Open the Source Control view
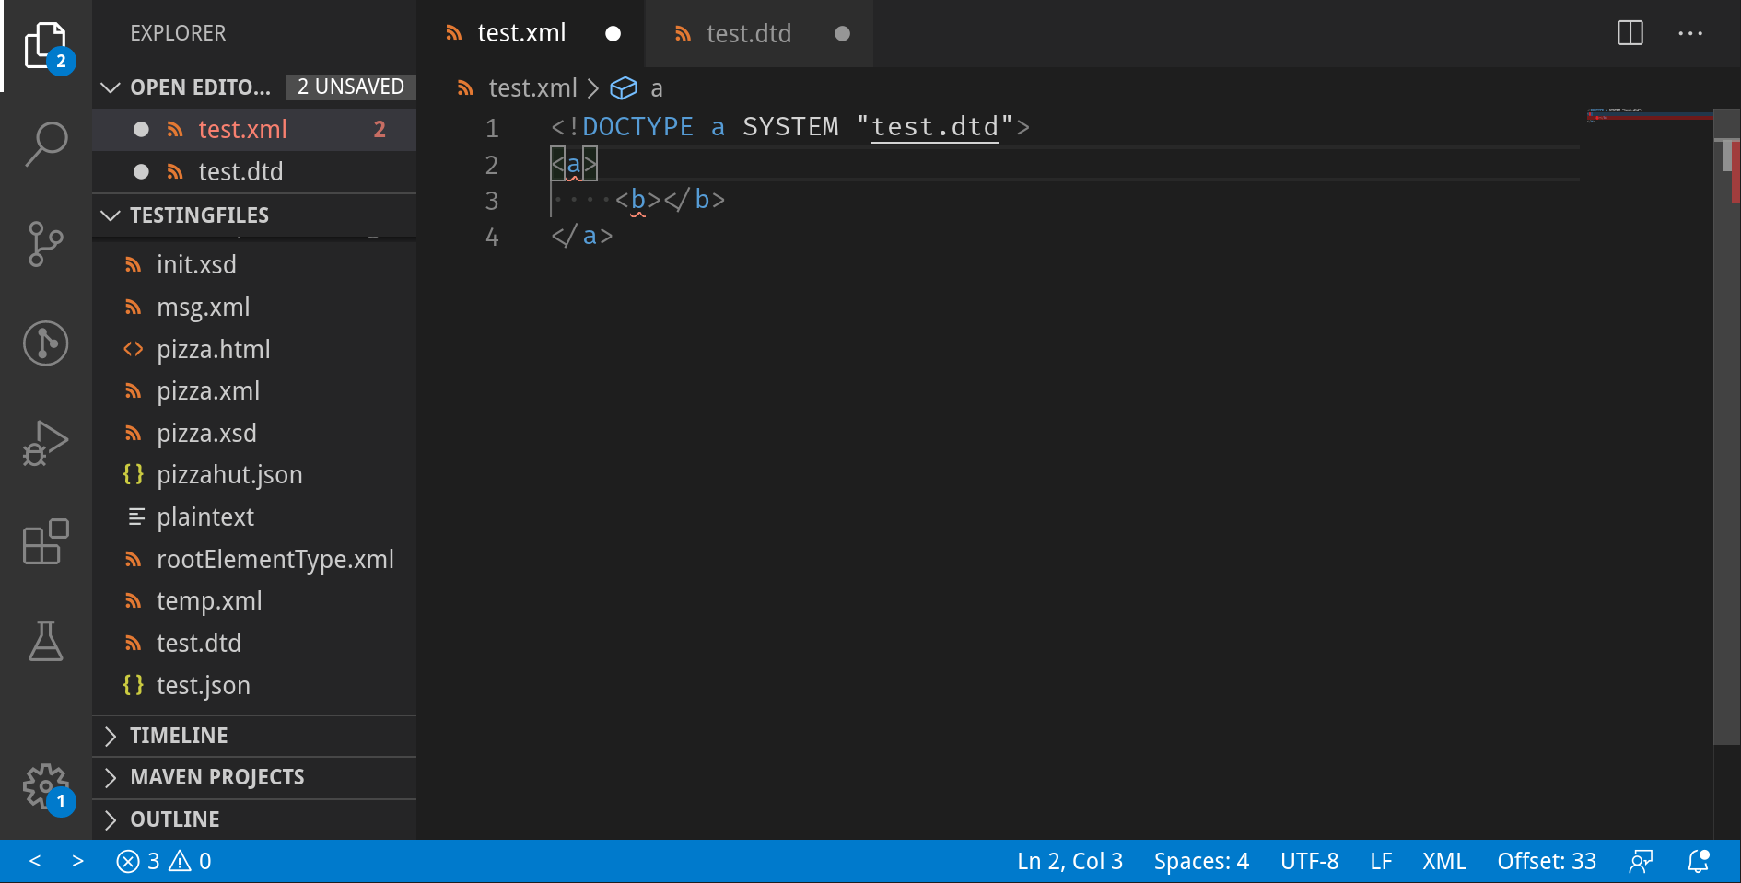This screenshot has width=1741, height=883. [x=45, y=244]
